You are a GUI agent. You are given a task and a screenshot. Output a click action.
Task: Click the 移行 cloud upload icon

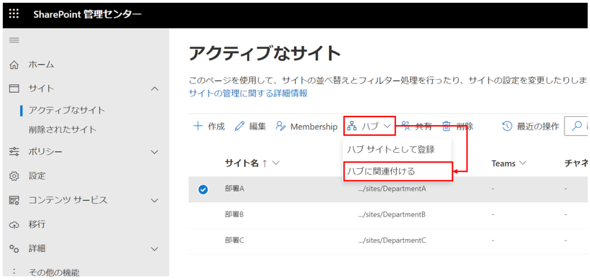pos(14,224)
